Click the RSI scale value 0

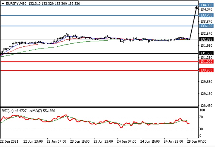click(x=200, y=136)
